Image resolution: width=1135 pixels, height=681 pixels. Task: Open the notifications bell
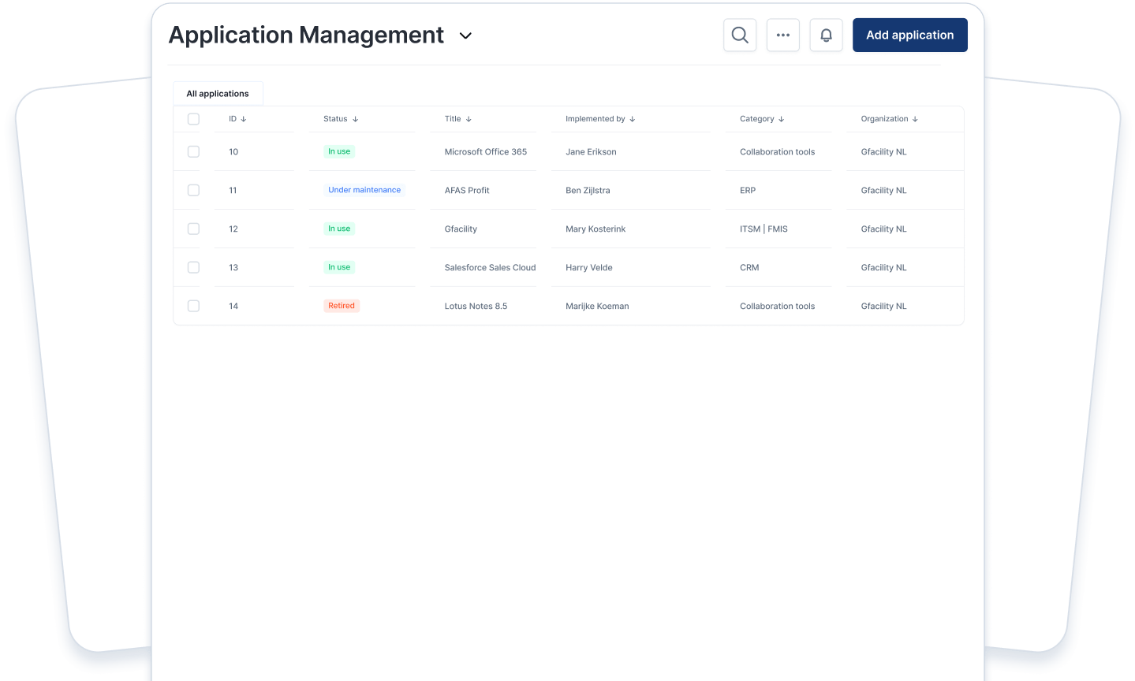coord(826,35)
